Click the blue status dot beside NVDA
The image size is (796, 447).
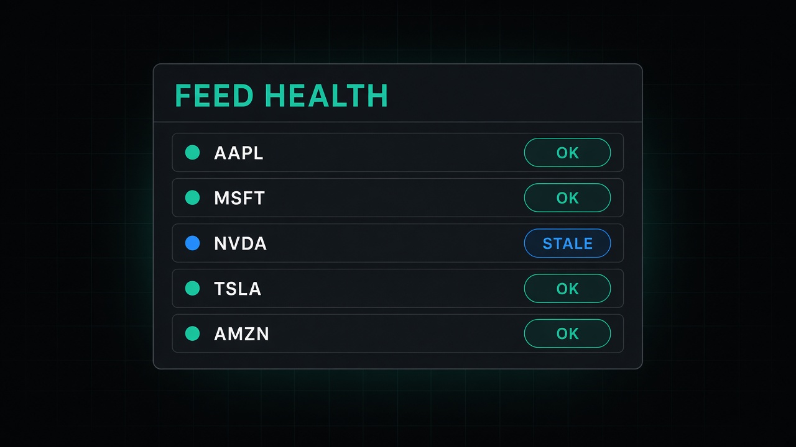click(193, 243)
